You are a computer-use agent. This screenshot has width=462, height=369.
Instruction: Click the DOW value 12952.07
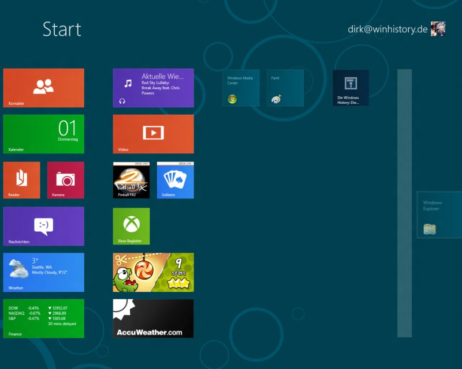[60, 308]
